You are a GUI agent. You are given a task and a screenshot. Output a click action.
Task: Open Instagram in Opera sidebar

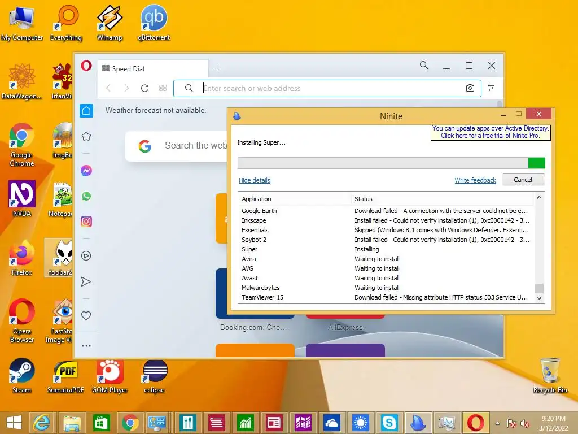[86, 222]
